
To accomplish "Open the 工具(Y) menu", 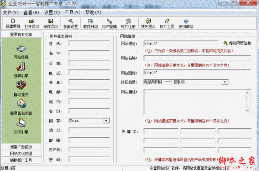I will 73,12.
